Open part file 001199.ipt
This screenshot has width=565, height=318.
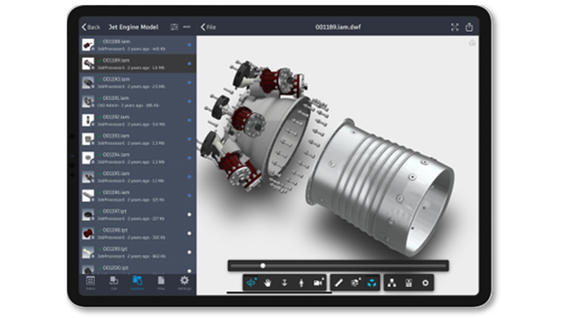click(137, 252)
